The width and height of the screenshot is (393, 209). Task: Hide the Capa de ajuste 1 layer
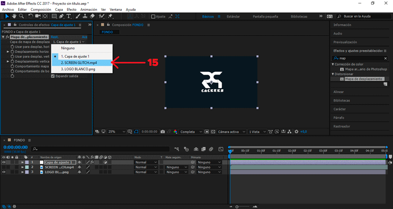pos(4,162)
